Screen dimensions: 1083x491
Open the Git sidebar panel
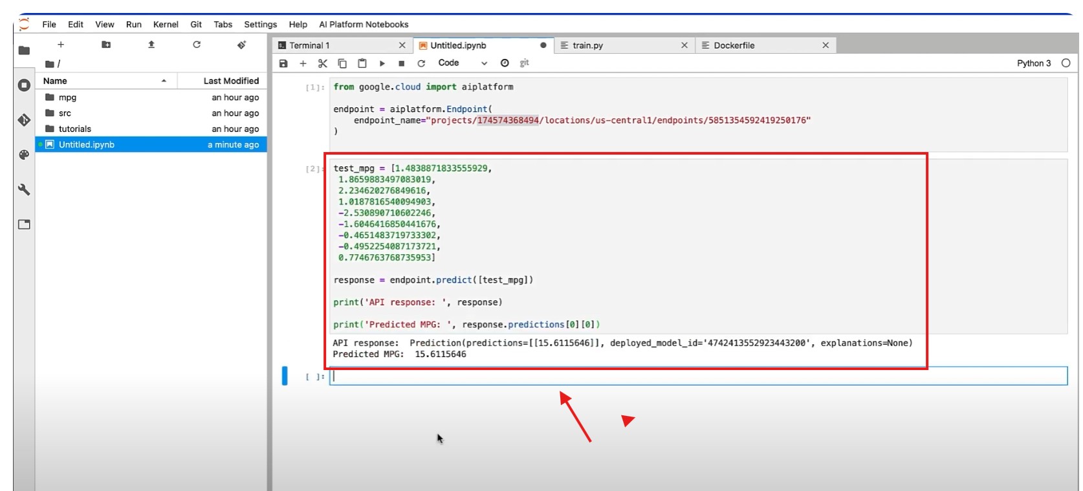point(24,120)
